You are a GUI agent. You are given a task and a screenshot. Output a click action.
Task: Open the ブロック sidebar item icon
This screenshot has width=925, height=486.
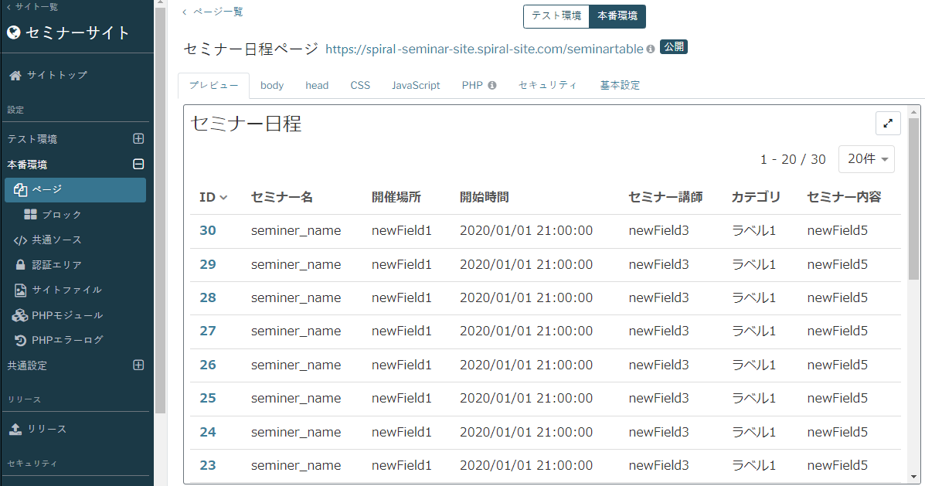click(x=30, y=215)
